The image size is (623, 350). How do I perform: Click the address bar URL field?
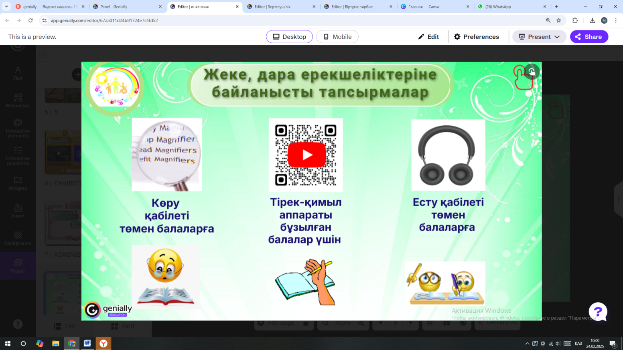297,20
